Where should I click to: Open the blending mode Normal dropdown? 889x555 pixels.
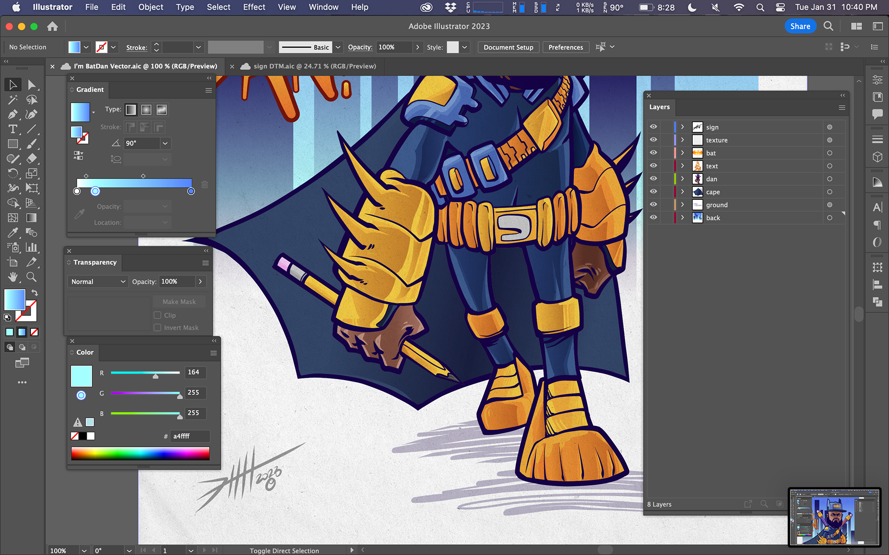(x=98, y=282)
